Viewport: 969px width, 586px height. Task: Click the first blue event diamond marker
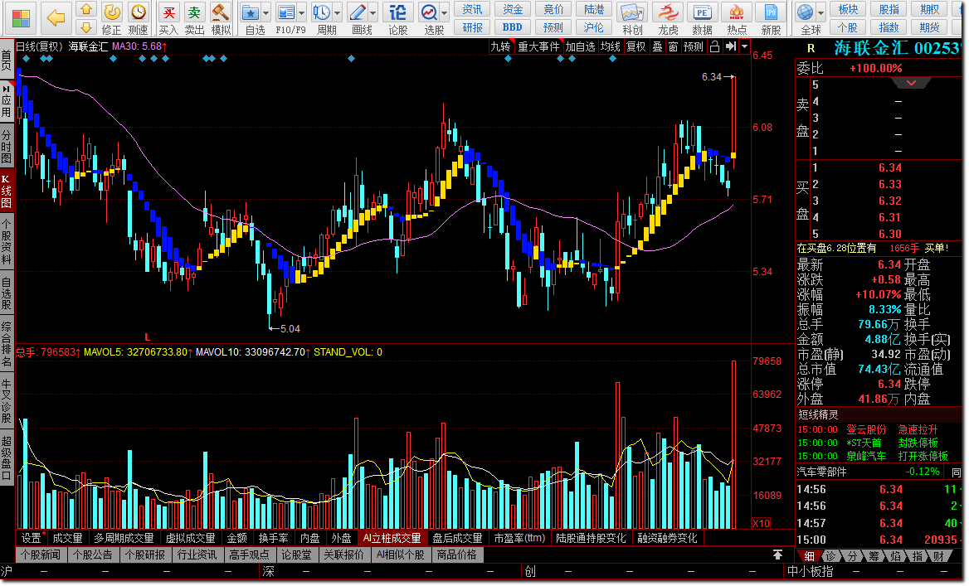pos(26,59)
